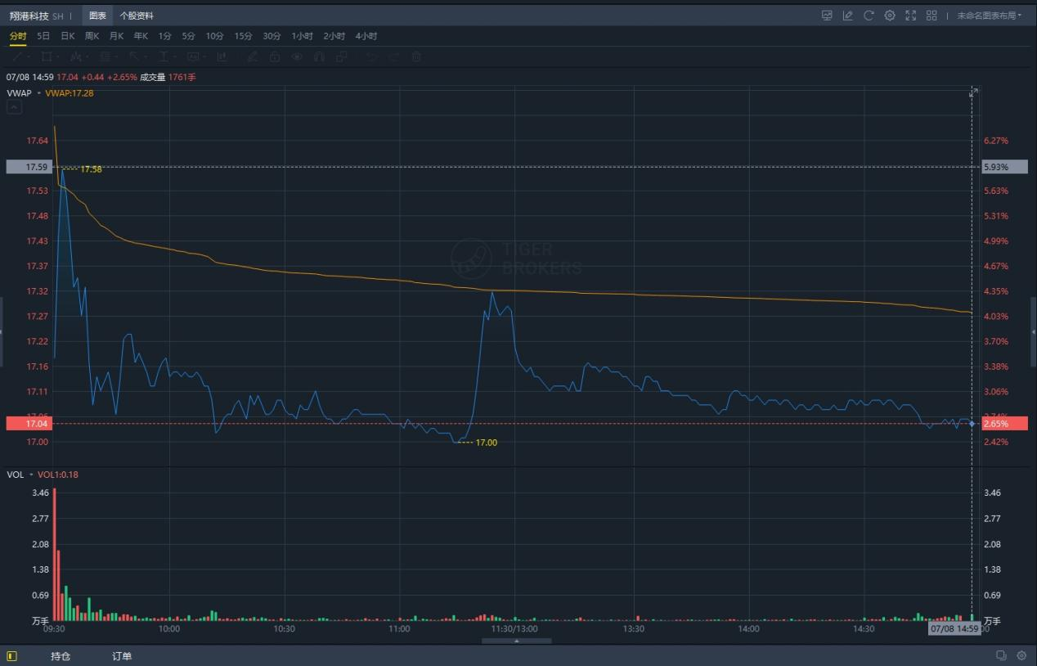Click the drawing edit pencil icon top right
Screen dimensions: 1037x666
[848, 16]
